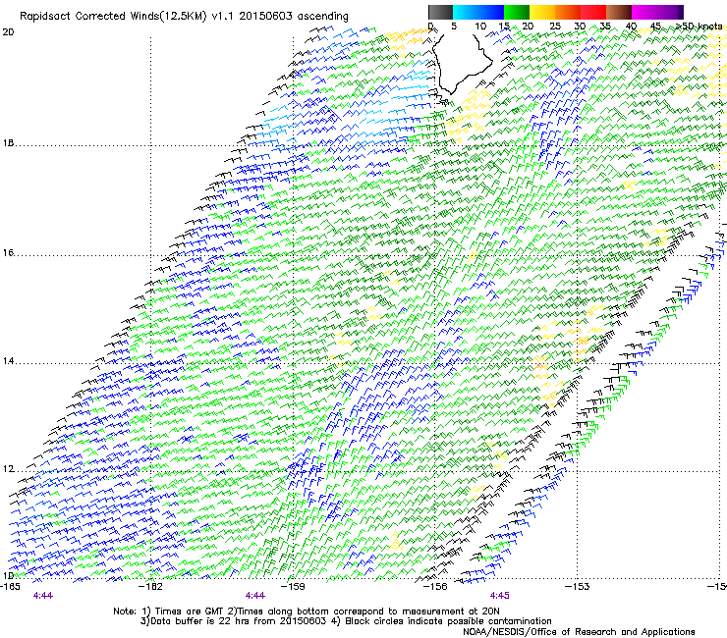The width and height of the screenshot is (727, 638).
Task: Click the Rapidscat Corrected Winds title text
Action: coord(184,16)
